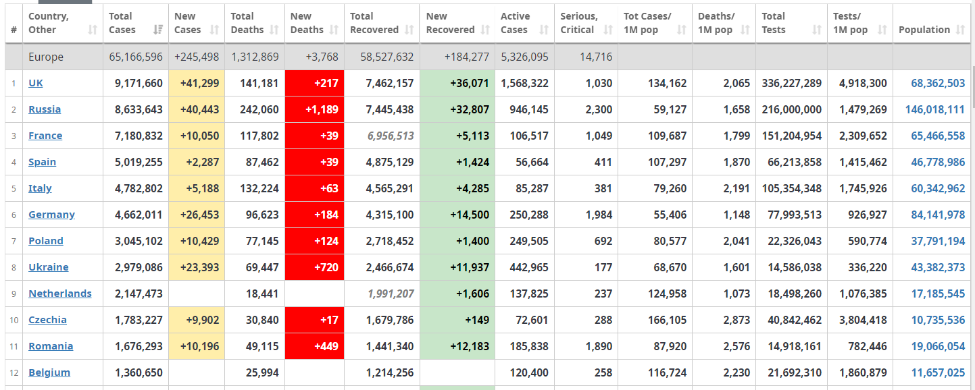Image resolution: width=975 pixels, height=390 pixels.
Task: Open Russia population link 146,018,111
Action: pos(935,109)
